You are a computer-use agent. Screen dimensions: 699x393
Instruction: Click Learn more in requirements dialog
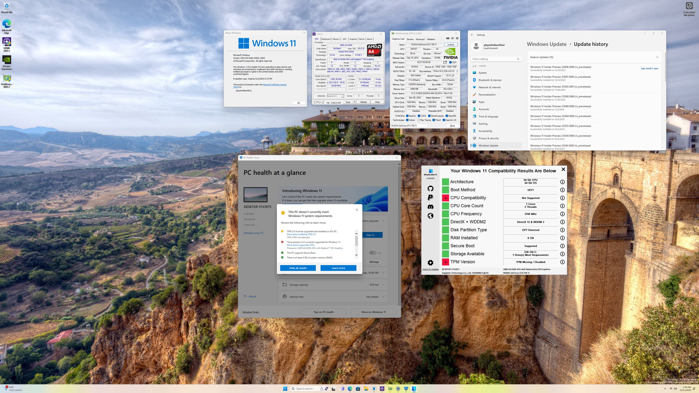(338, 268)
